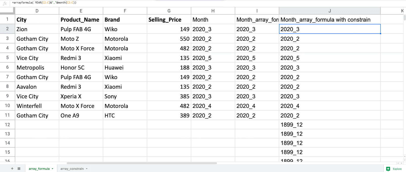406x172 pixels.
Task: Select the array_formula sheet tab
Action: click(x=39, y=168)
